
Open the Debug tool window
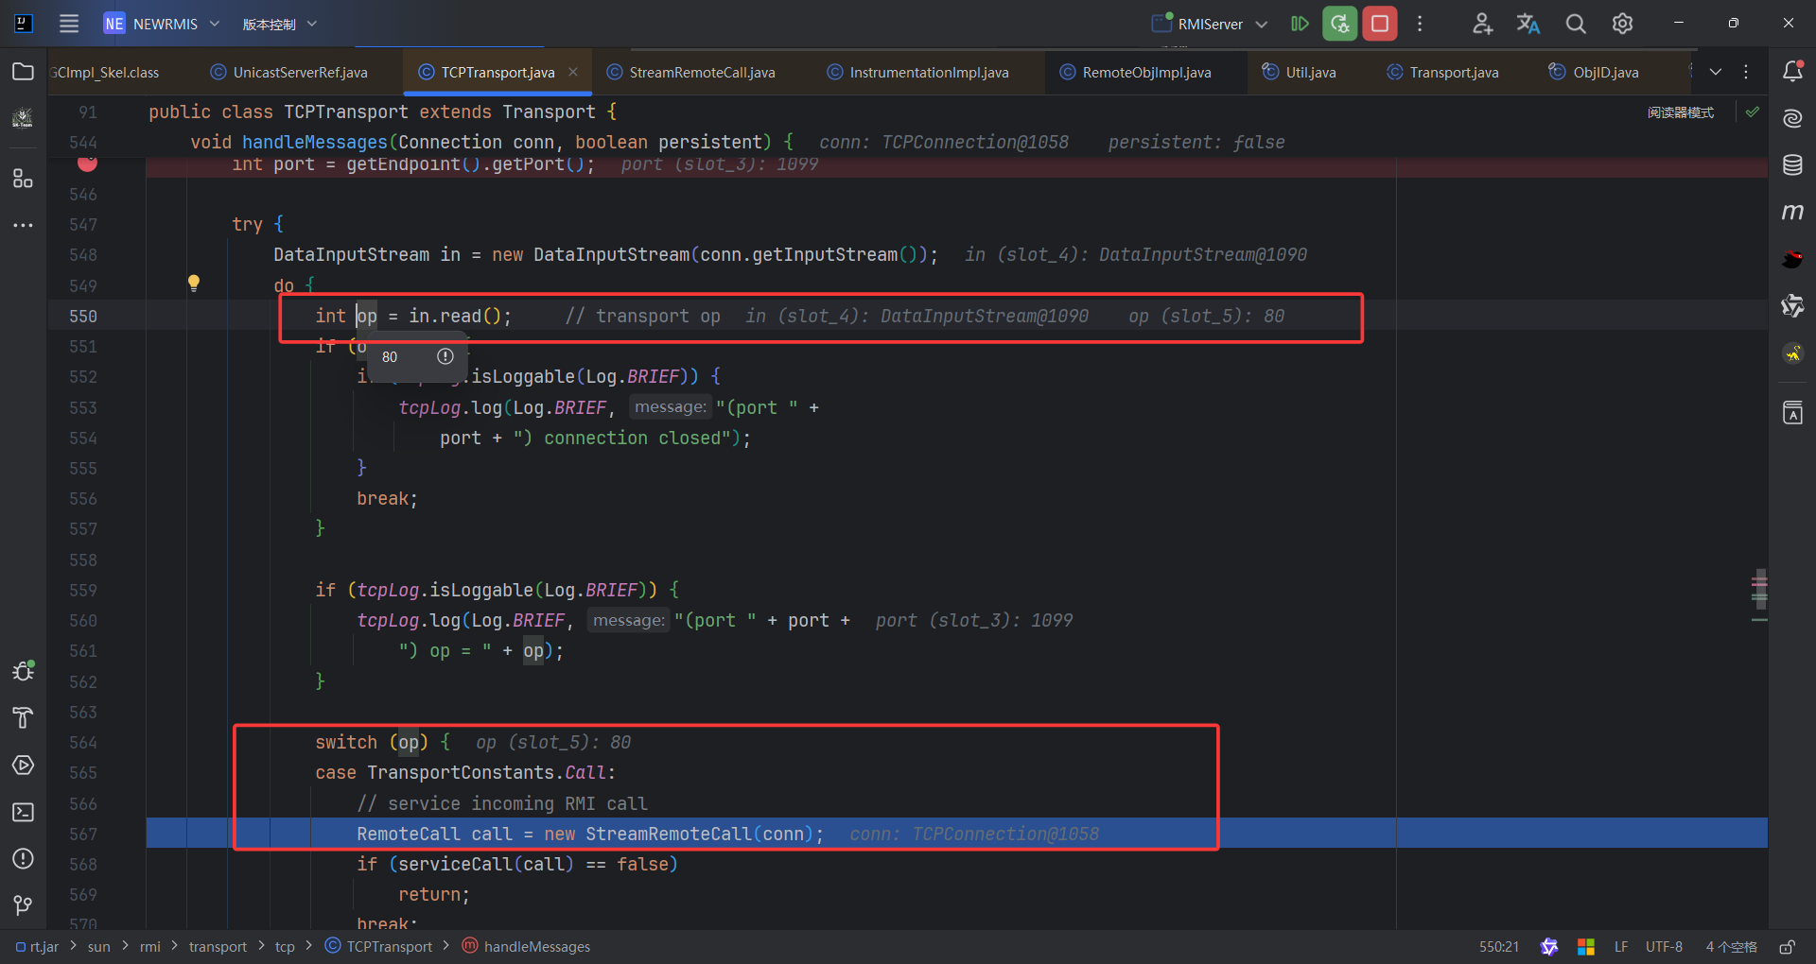tap(23, 671)
